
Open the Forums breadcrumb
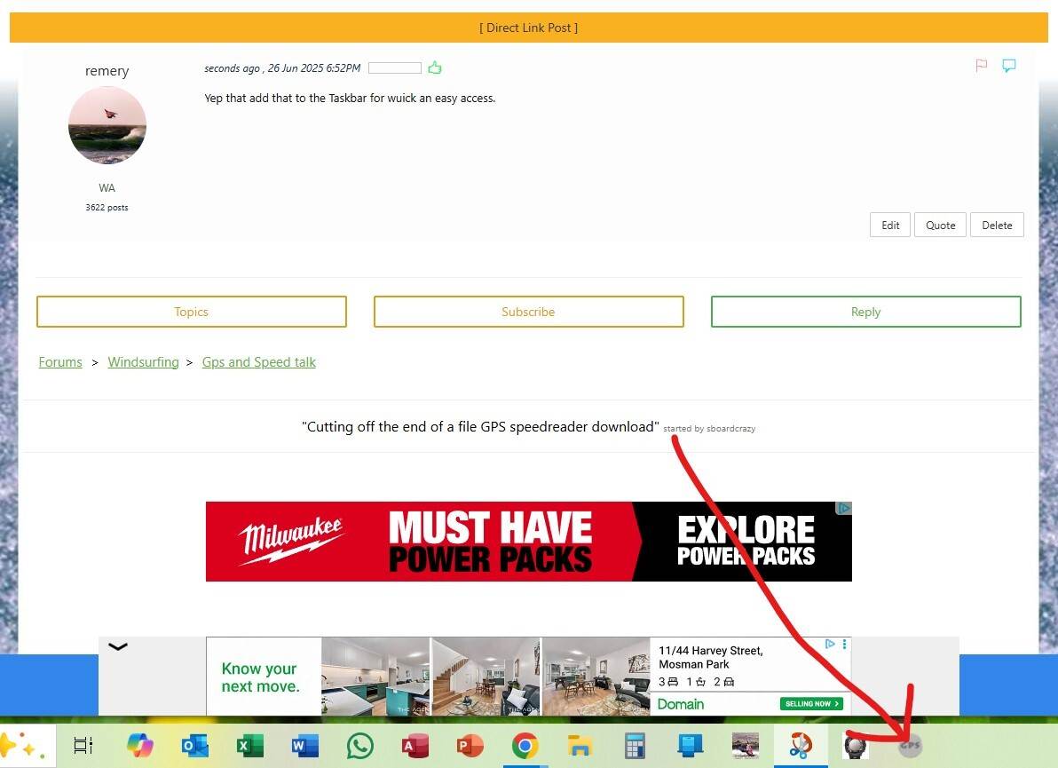[59, 361]
